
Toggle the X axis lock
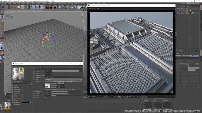point(32,7)
